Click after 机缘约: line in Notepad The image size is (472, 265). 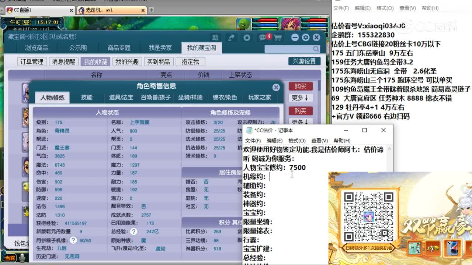click(x=270, y=177)
